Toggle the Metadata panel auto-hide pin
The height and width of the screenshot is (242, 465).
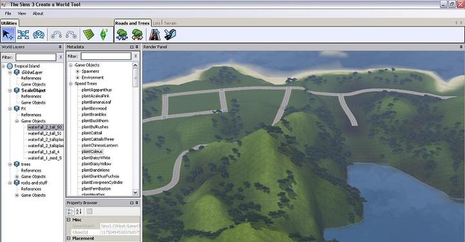[x=137, y=47]
